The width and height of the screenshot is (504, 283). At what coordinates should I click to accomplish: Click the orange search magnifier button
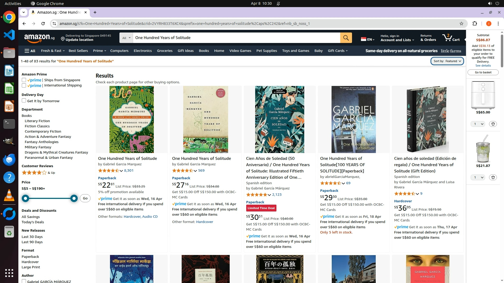346,38
